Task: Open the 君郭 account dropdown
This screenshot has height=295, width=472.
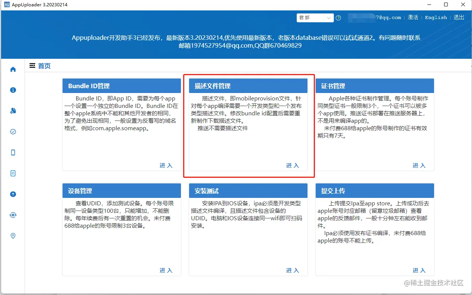Action: coord(315,18)
